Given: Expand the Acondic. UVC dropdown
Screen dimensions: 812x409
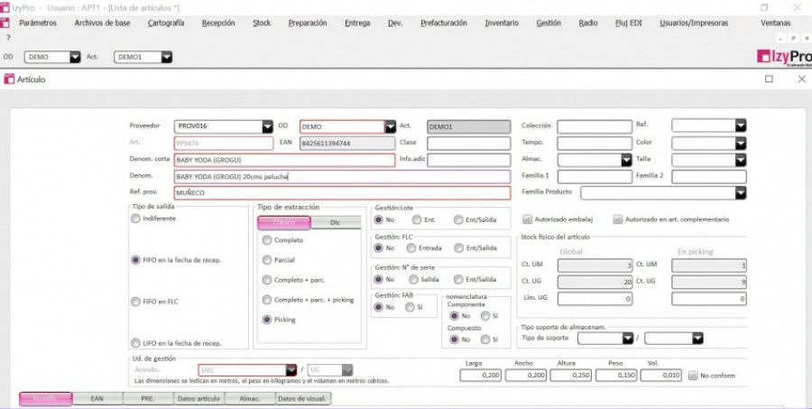Looking at the screenshot, I should (x=291, y=370).
